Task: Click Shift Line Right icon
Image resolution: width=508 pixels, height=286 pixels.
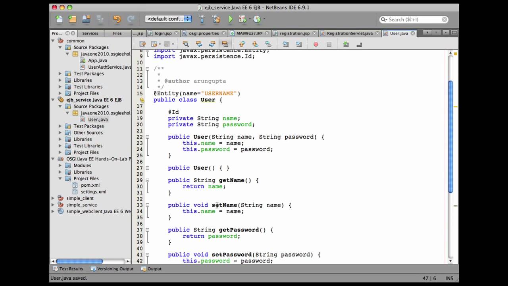Action: pyautogui.click(x=298, y=44)
